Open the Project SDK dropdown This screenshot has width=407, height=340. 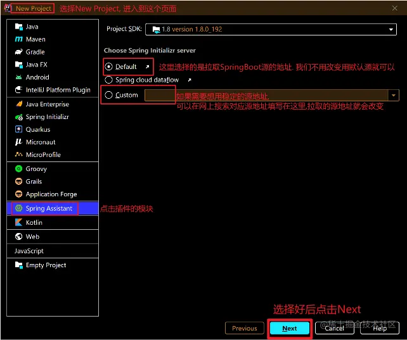tap(271, 29)
